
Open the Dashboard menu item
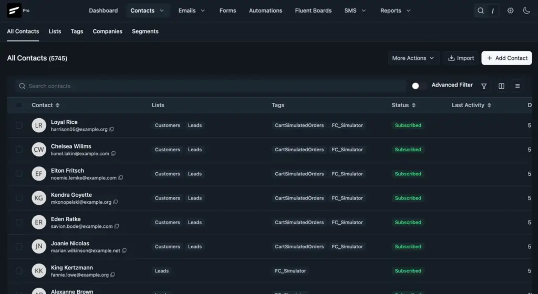tap(104, 10)
